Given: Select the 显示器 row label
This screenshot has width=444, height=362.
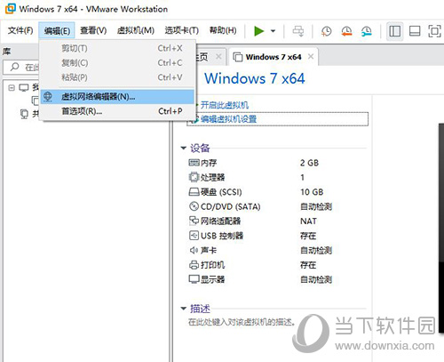Looking at the screenshot, I should click(x=212, y=279).
